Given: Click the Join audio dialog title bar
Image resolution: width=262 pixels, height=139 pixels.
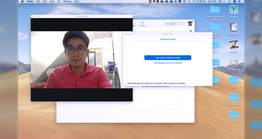Looking at the screenshot, I should 168,34.
